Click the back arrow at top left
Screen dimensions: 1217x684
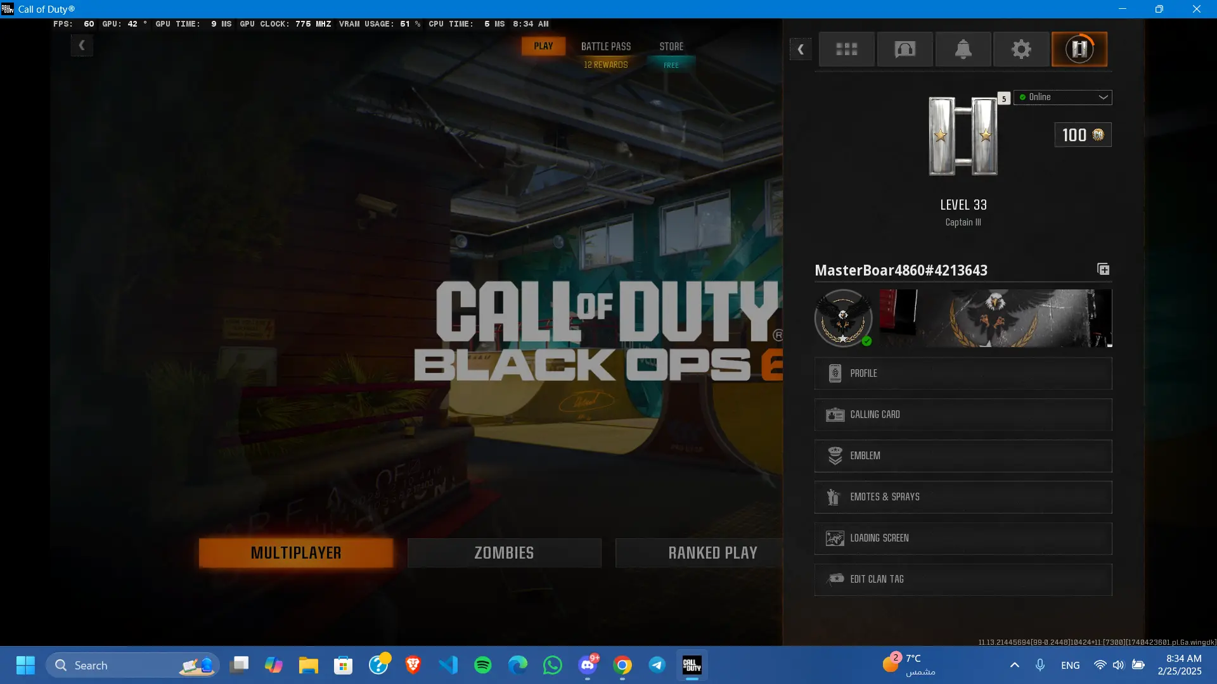pyautogui.click(x=82, y=46)
